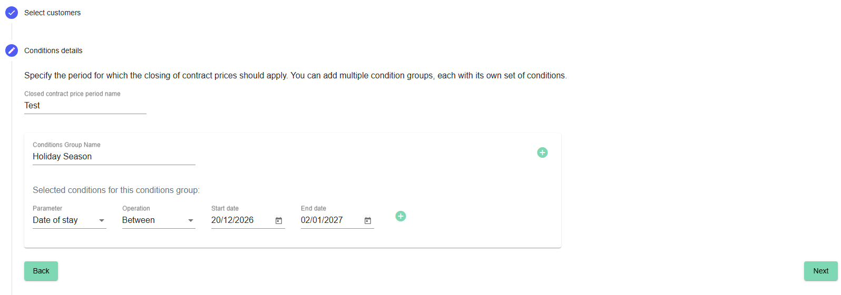Add another condition row with plus icon
This screenshot has height=295, width=841.
400,216
